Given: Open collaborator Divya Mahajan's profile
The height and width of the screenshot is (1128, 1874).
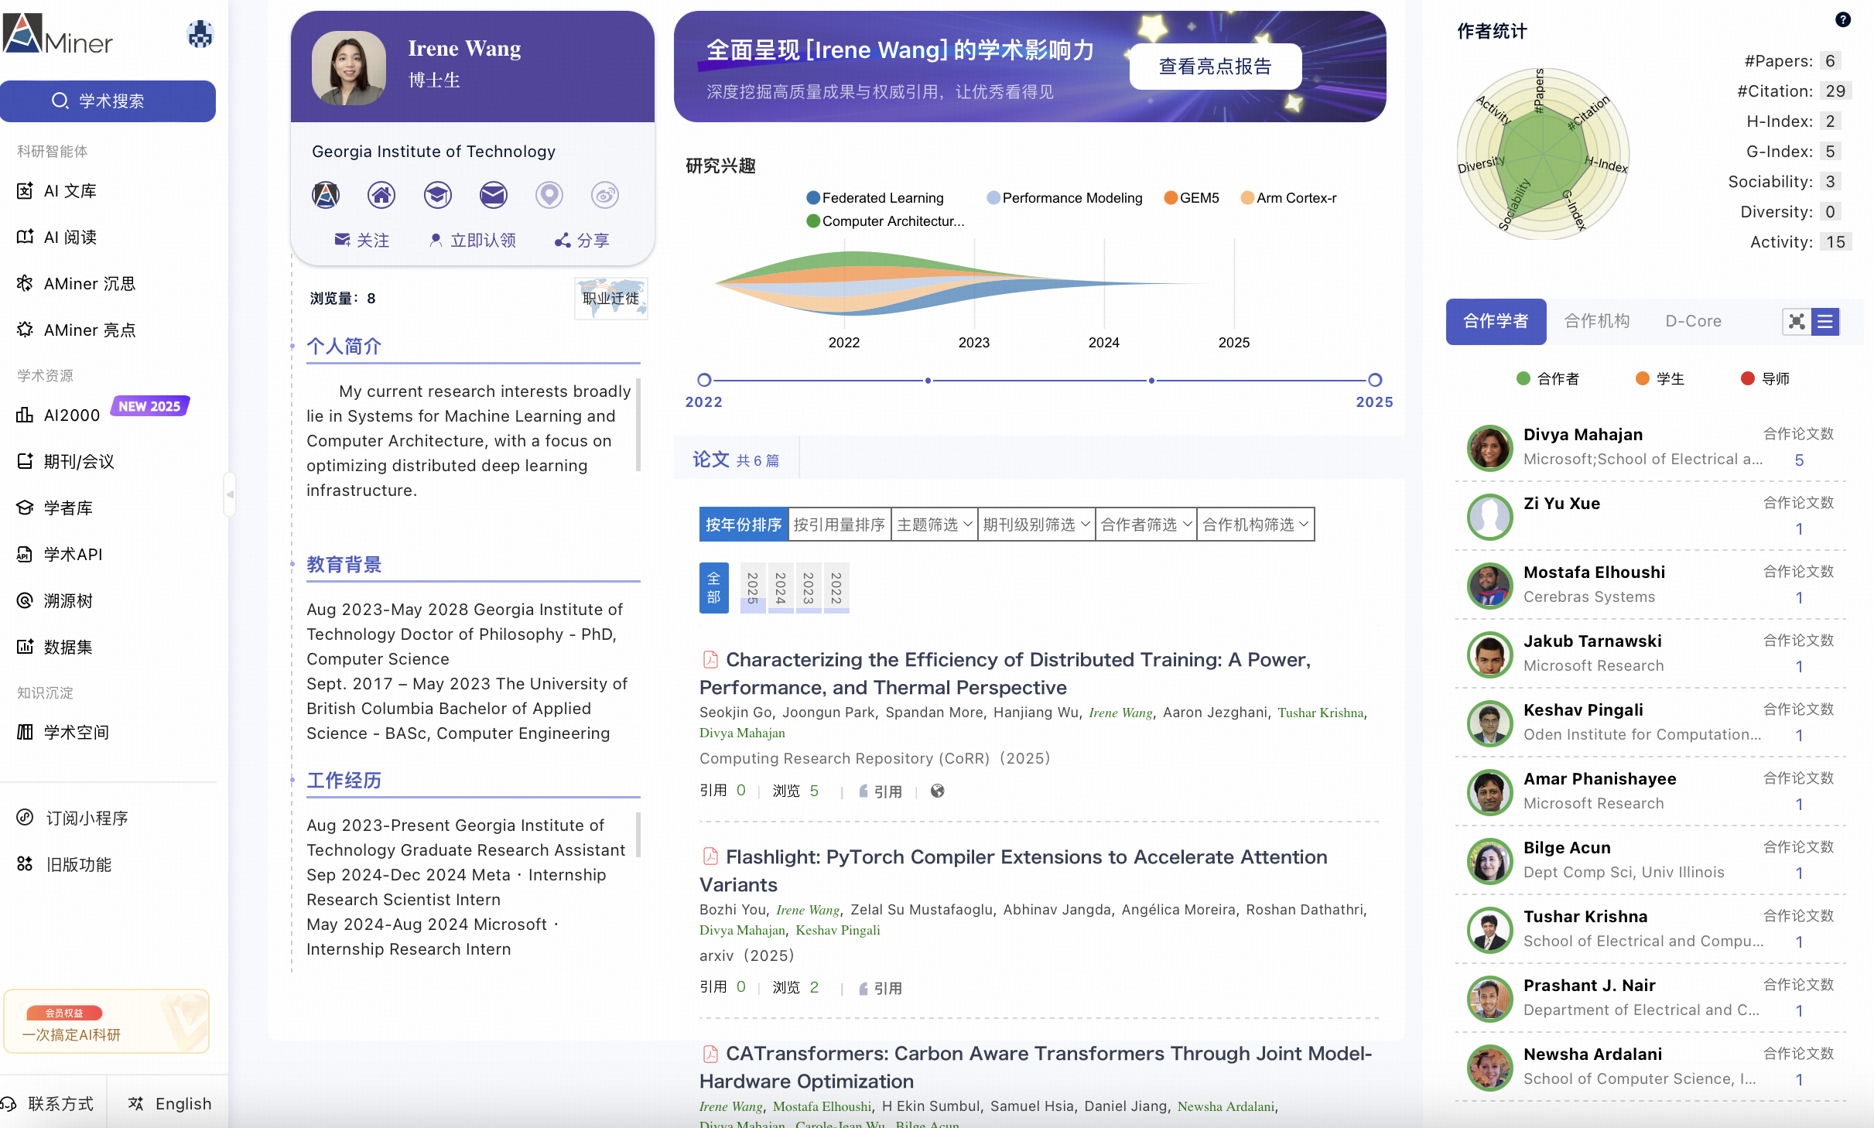Looking at the screenshot, I should (x=1582, y=435).
